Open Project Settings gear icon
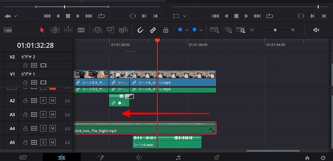This screenshot has width=333, height=161. click(x=323, y=158)
